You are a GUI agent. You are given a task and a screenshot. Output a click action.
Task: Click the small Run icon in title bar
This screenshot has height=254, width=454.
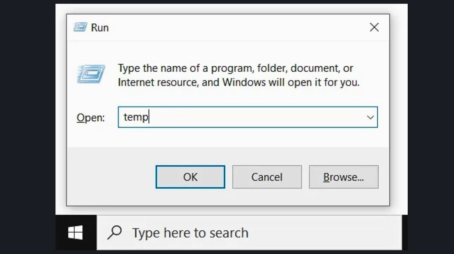[x=80, y=27]
